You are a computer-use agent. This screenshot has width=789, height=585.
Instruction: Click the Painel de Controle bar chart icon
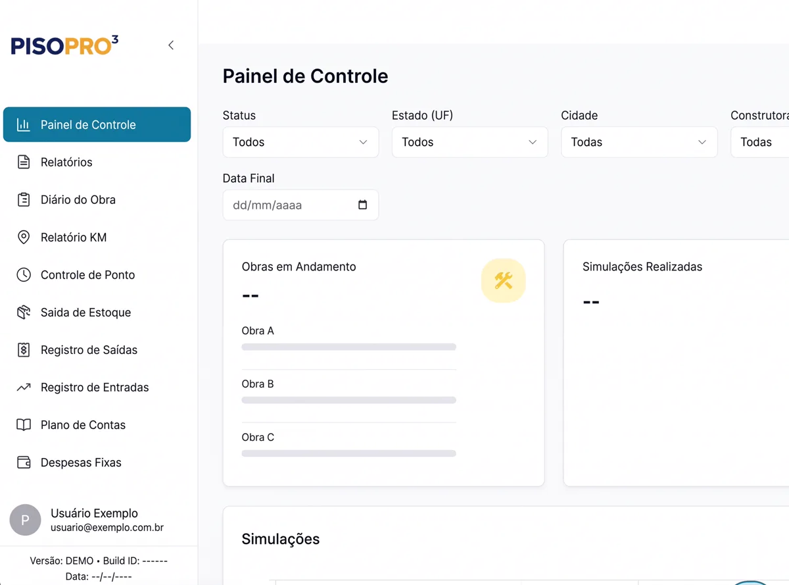pyautogui.click(x=24, y=124)
